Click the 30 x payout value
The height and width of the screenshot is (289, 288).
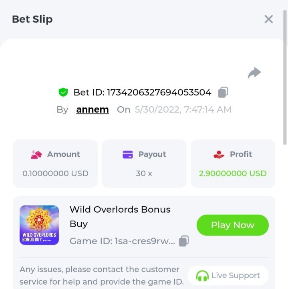144,173
